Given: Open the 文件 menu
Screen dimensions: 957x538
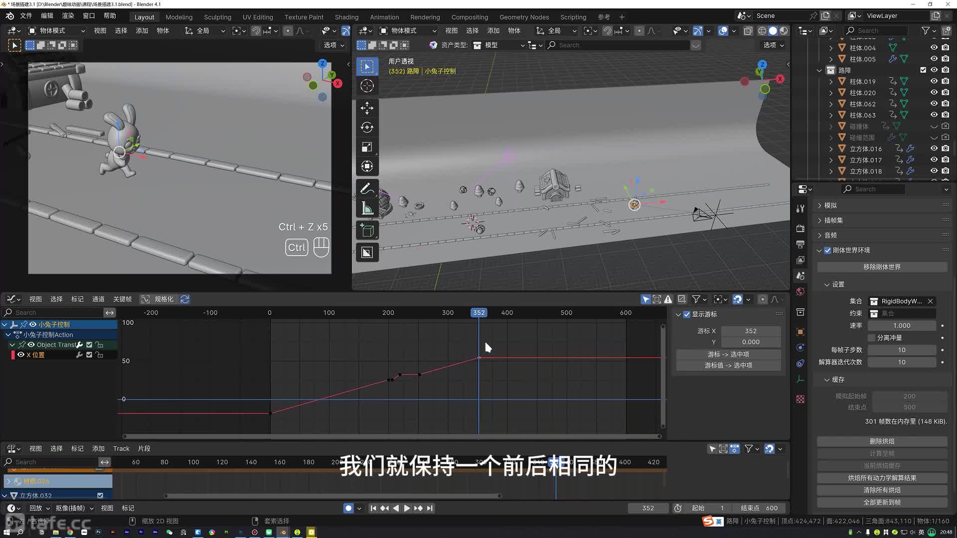Looking at the screenshot, I should click(26, 16).
